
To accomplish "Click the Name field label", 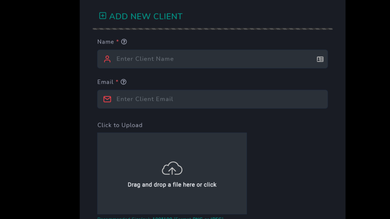I will 105,42.
